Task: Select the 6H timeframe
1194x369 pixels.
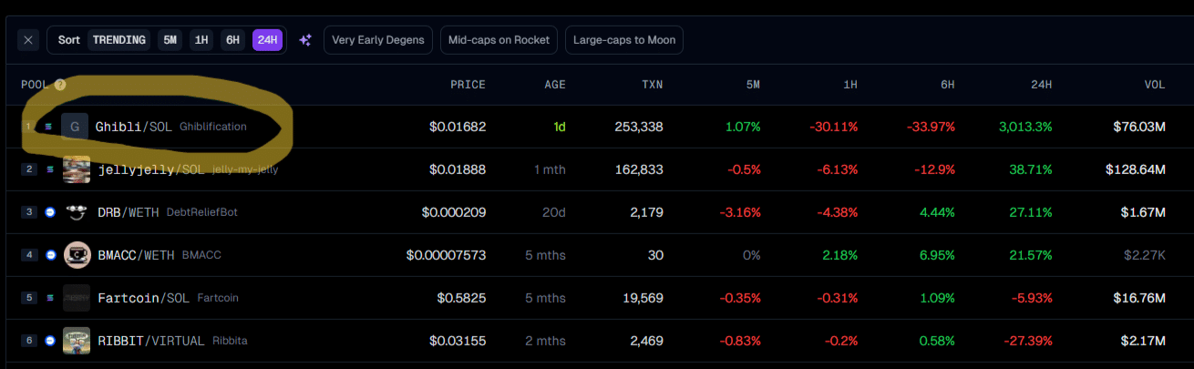Action: click(x=233, y=40)
